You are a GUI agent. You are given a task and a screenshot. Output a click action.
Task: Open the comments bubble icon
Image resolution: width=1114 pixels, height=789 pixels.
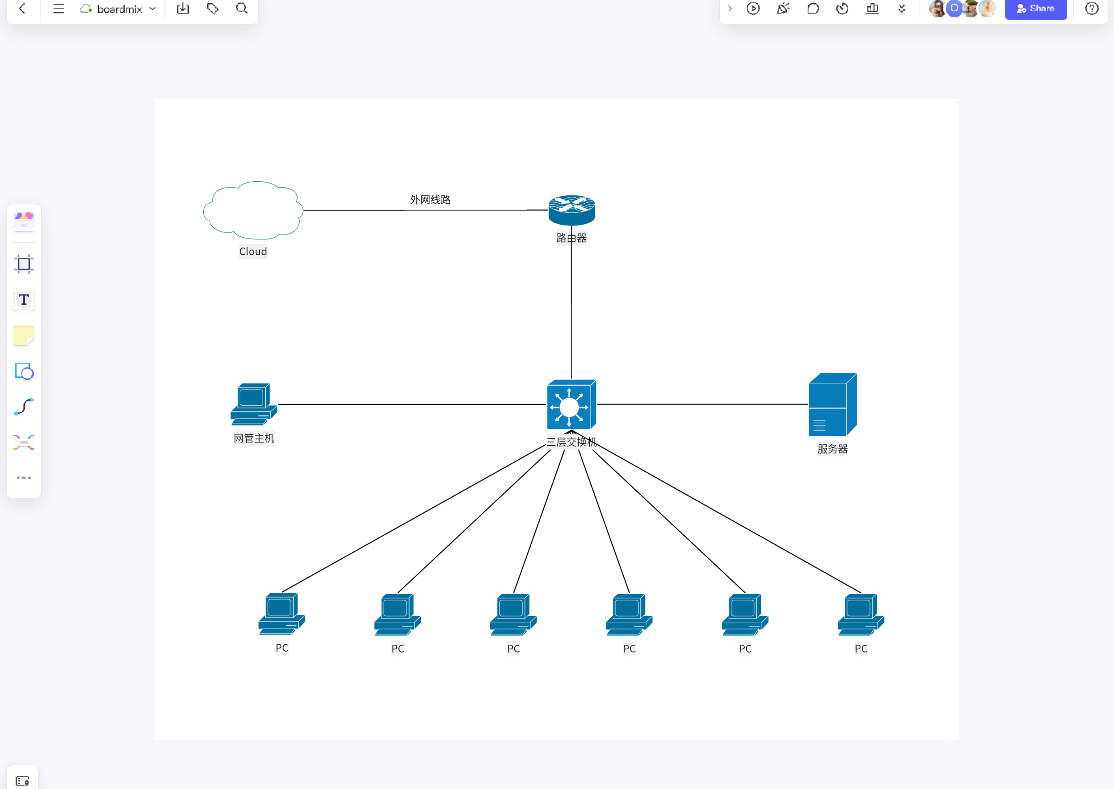tap(813, 8)
